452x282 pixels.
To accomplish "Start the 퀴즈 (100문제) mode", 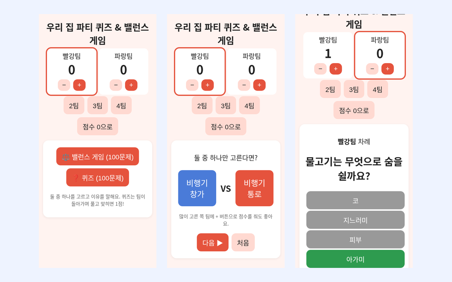I will (x=97, y=178).
